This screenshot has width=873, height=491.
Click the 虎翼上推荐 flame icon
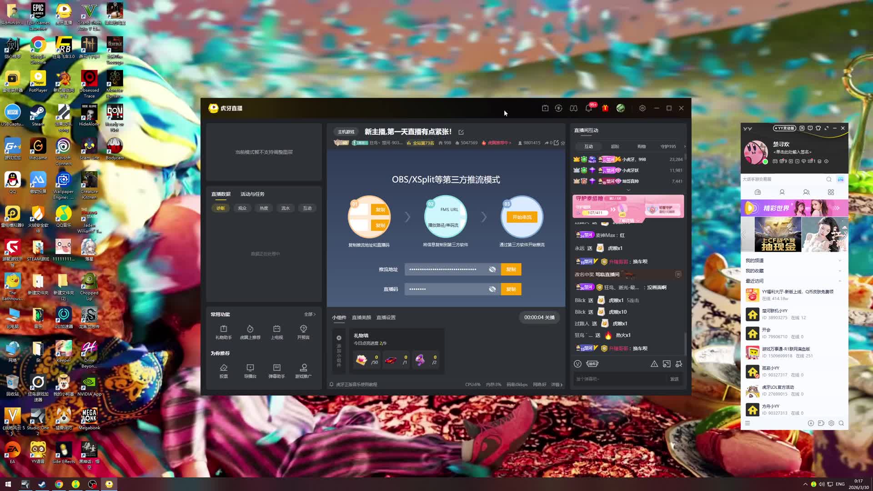coord(250,331)
